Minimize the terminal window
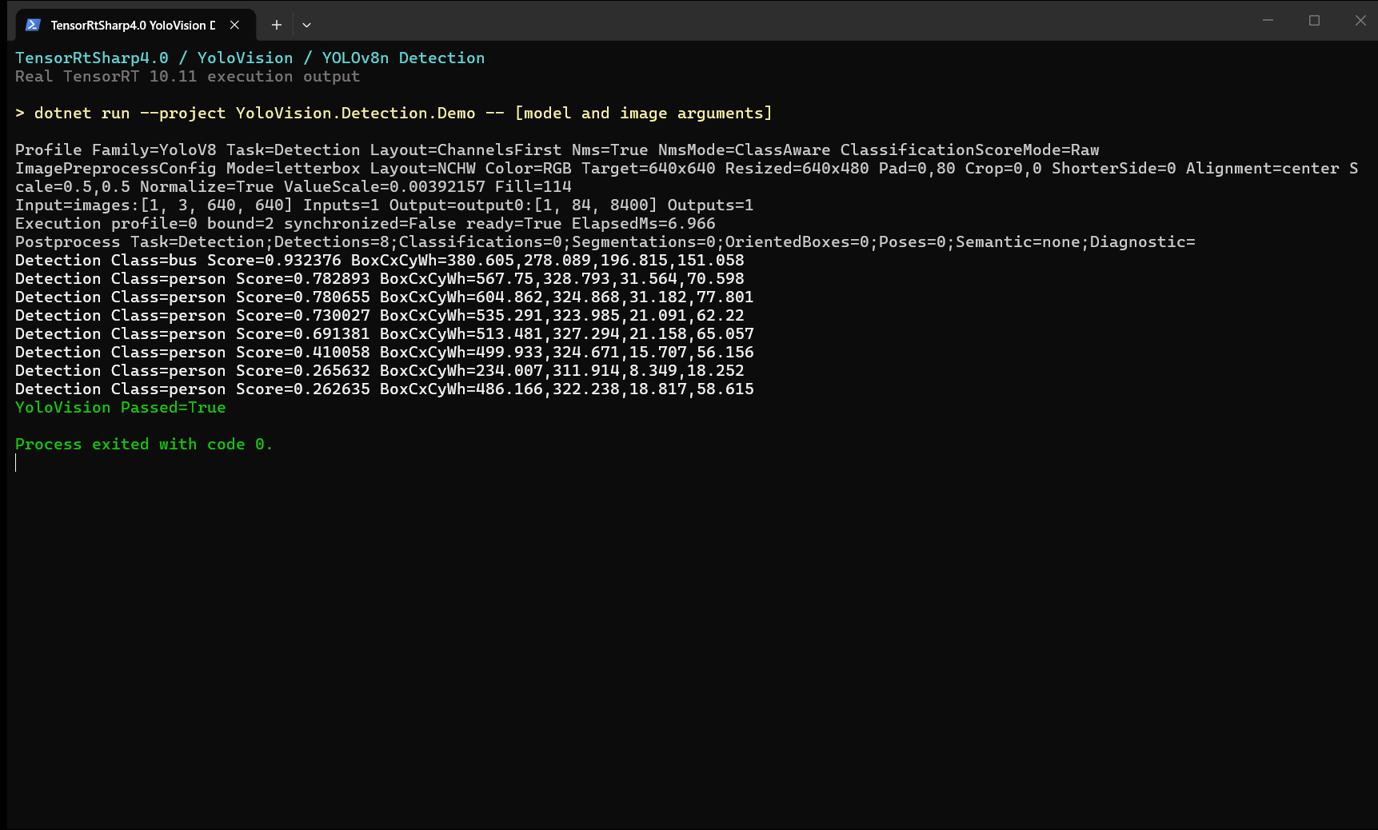 point(1268,21)
